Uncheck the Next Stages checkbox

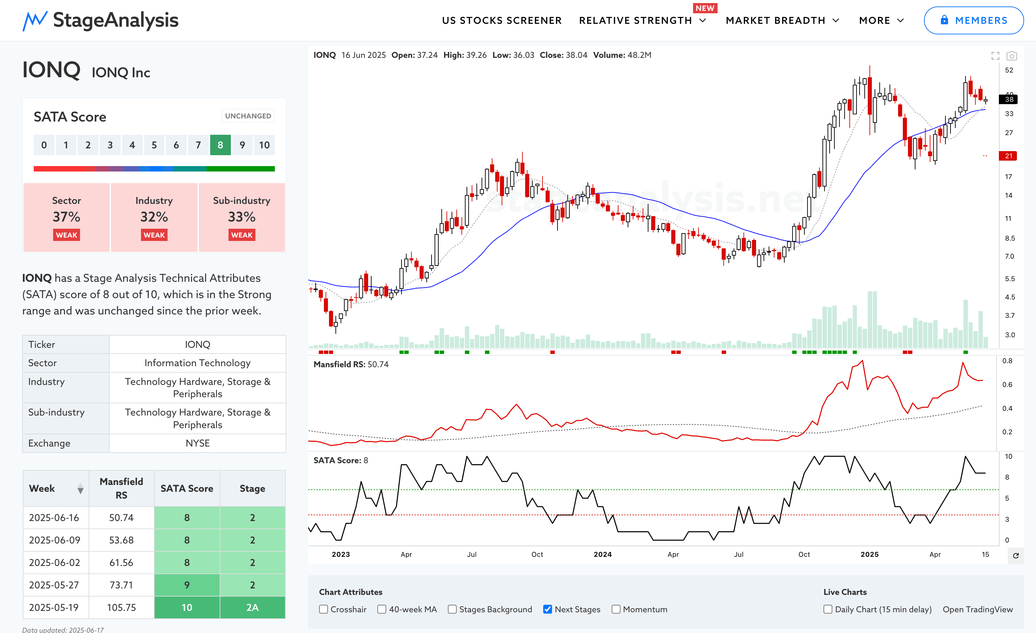(547, 609)
